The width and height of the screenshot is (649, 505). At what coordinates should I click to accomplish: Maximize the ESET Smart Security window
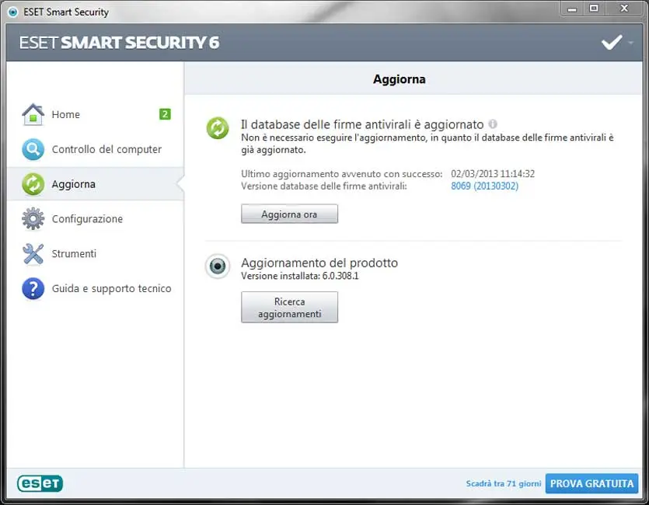594,9
